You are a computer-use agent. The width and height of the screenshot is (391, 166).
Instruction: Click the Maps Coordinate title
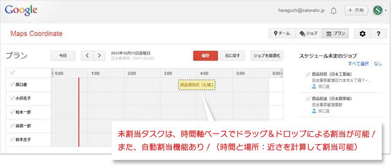tap(36, 34)
